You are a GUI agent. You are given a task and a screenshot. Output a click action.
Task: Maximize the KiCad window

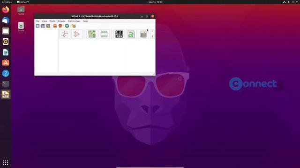147,16
